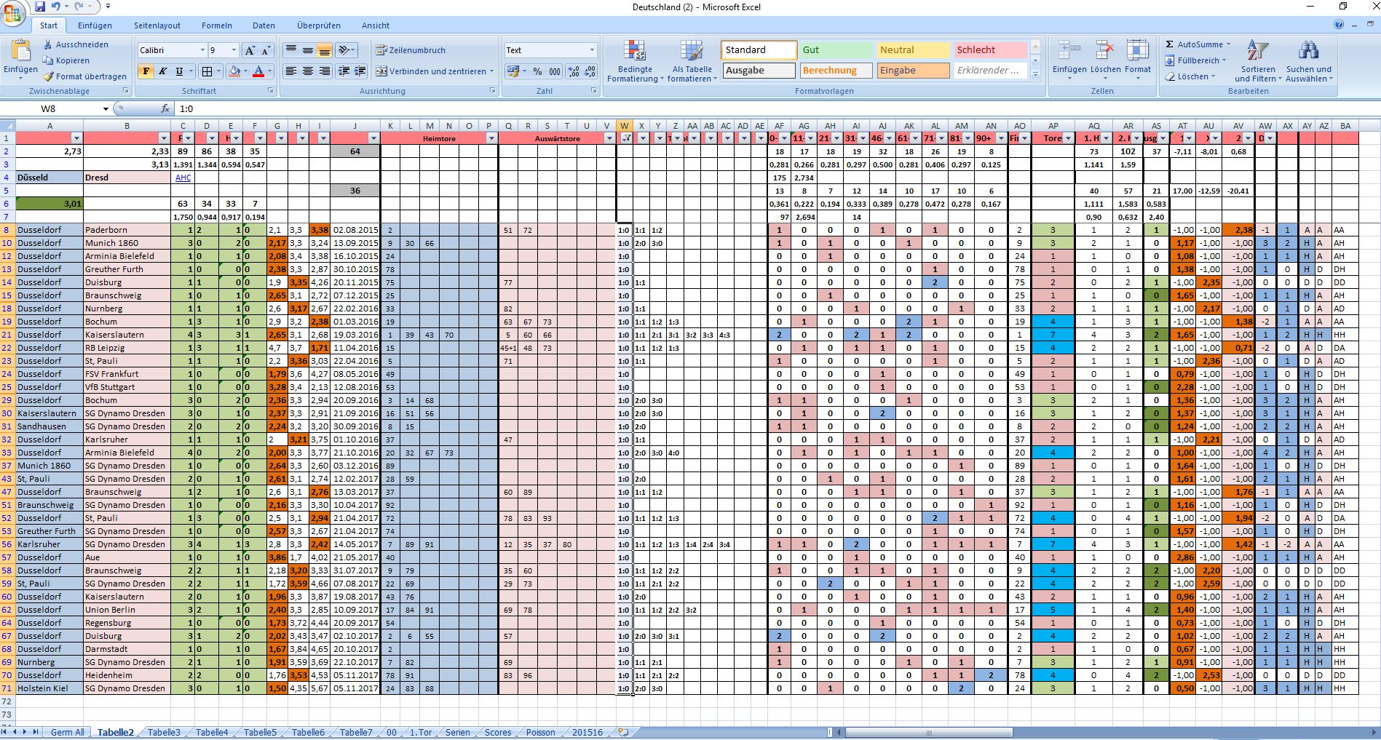Open Excel help question mark
Viewport: 1381px width, 740px height.
(x=1339, y=24)
